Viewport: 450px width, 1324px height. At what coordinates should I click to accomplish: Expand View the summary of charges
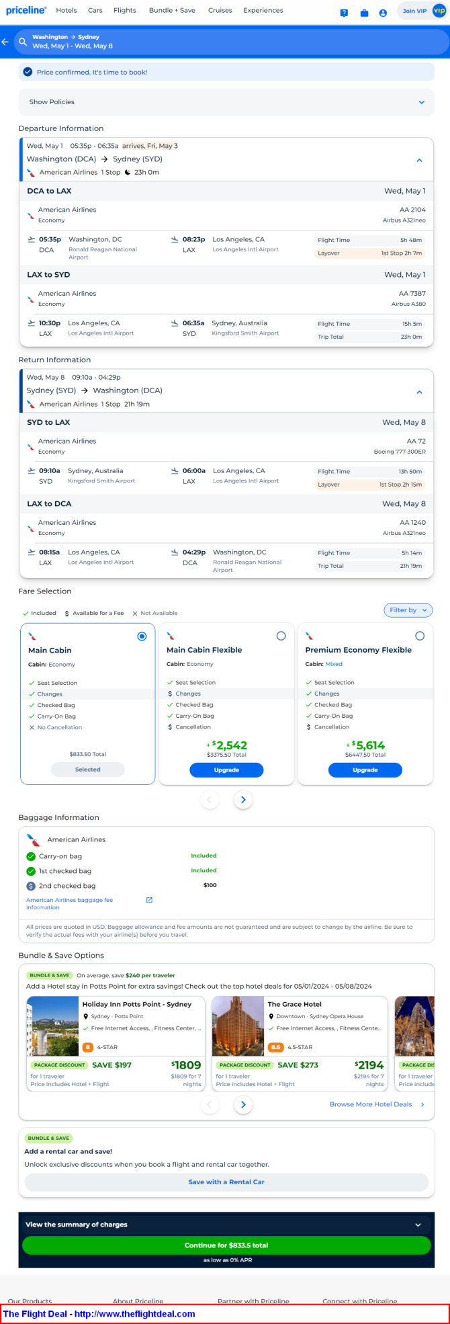(226, 1225)
